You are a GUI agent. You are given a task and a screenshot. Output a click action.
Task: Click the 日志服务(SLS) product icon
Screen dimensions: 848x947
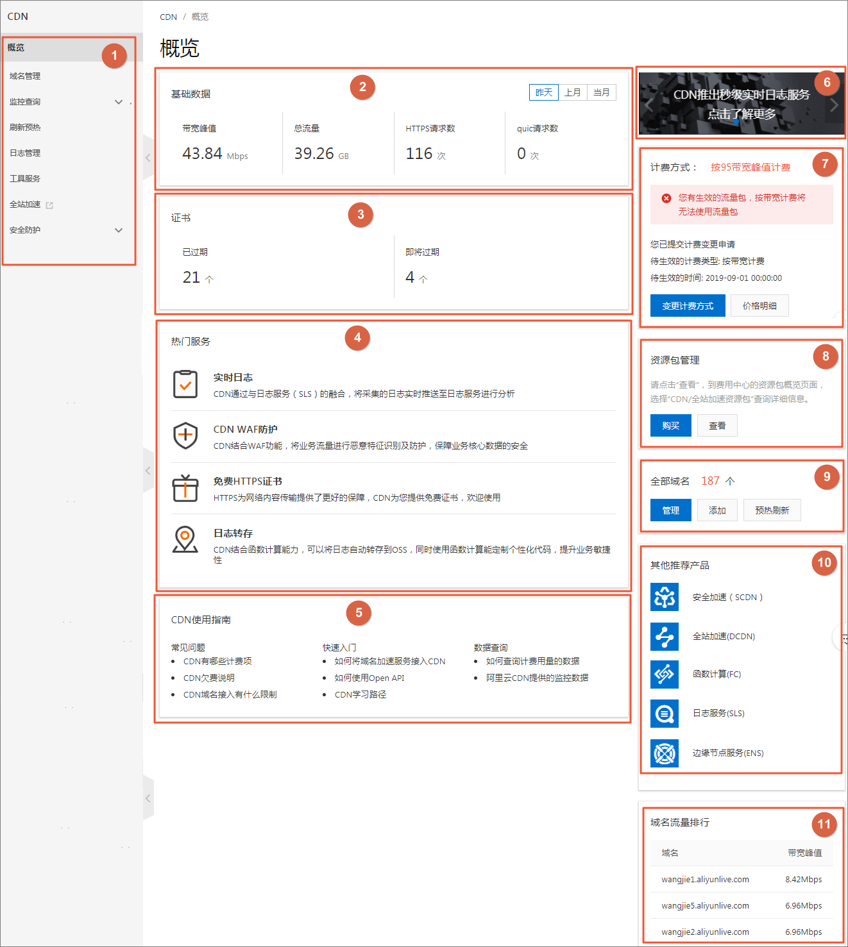point(665,714)
